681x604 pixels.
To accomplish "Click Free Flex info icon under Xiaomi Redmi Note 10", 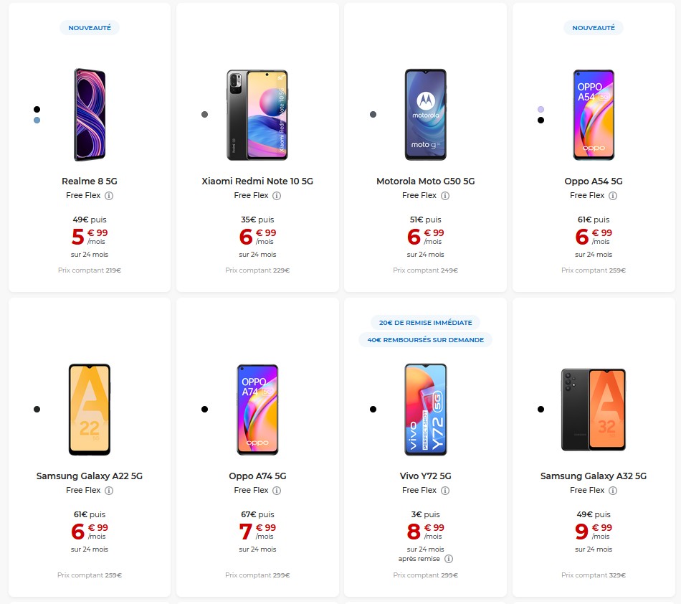I will click(277, 196).
